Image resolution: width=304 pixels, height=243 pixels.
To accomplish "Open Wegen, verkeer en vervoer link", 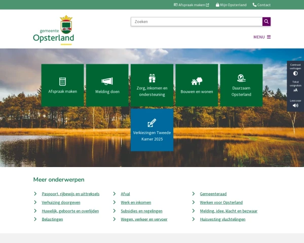I will coord(144,219).
